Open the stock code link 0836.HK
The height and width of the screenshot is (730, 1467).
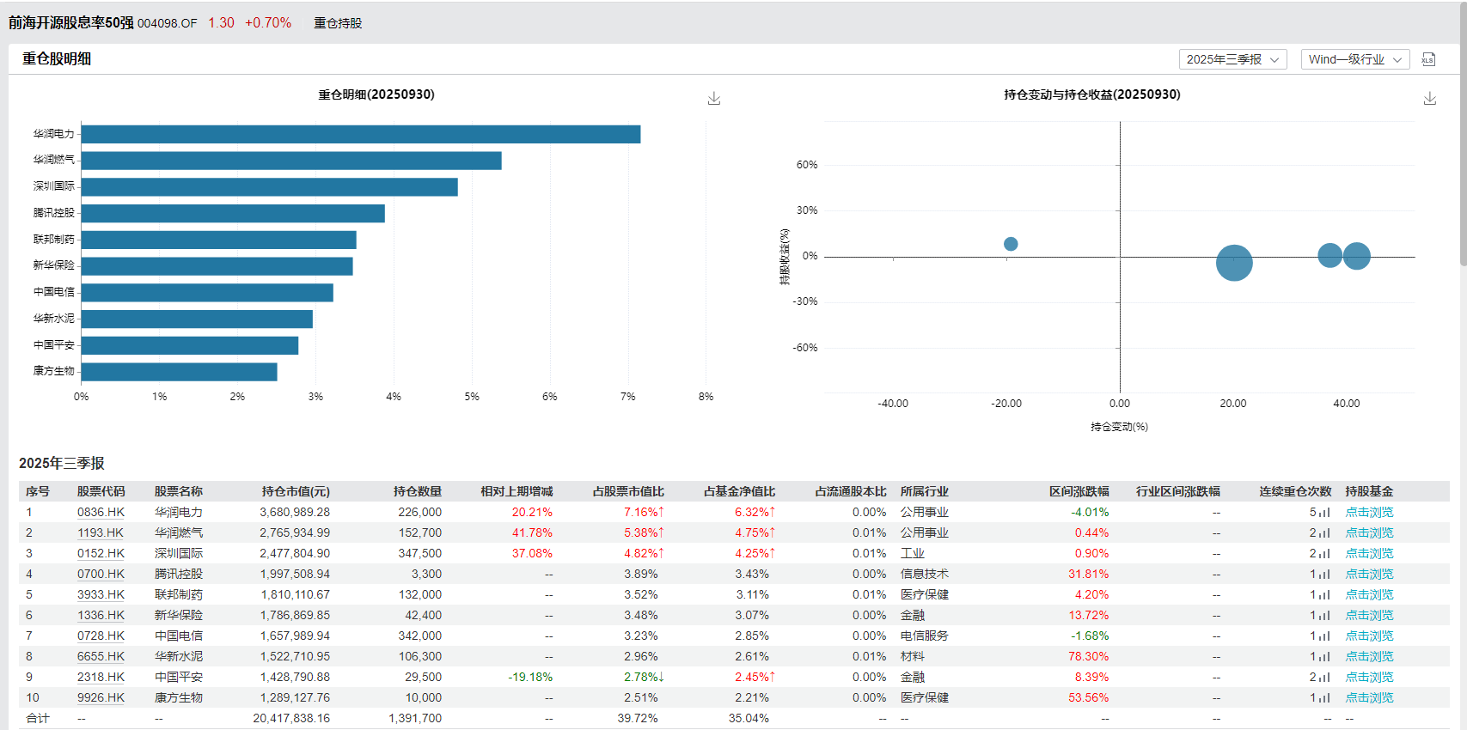[101, 513]
